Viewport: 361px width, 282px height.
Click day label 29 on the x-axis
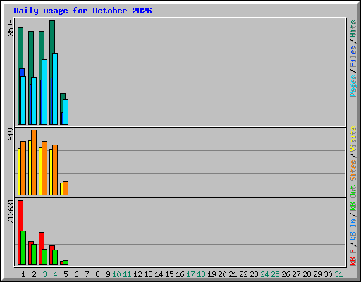pyautogui.click(x=317, y=274)
